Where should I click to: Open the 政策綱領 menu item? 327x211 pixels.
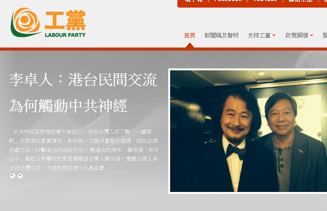(297, 35)
